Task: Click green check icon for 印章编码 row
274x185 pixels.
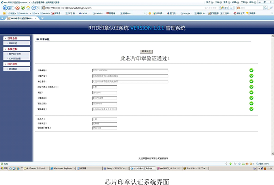Action: tap(251, 70)
